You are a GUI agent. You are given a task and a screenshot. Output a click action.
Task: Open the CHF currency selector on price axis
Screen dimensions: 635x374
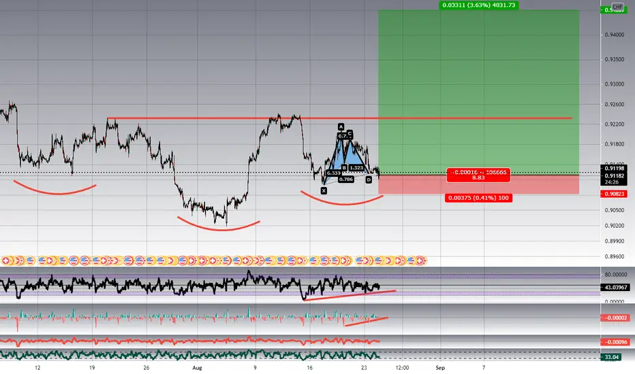pos(617,7)
